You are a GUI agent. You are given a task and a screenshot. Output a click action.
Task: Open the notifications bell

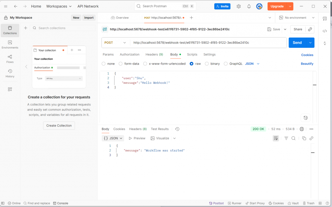click(x=249, y=6)
